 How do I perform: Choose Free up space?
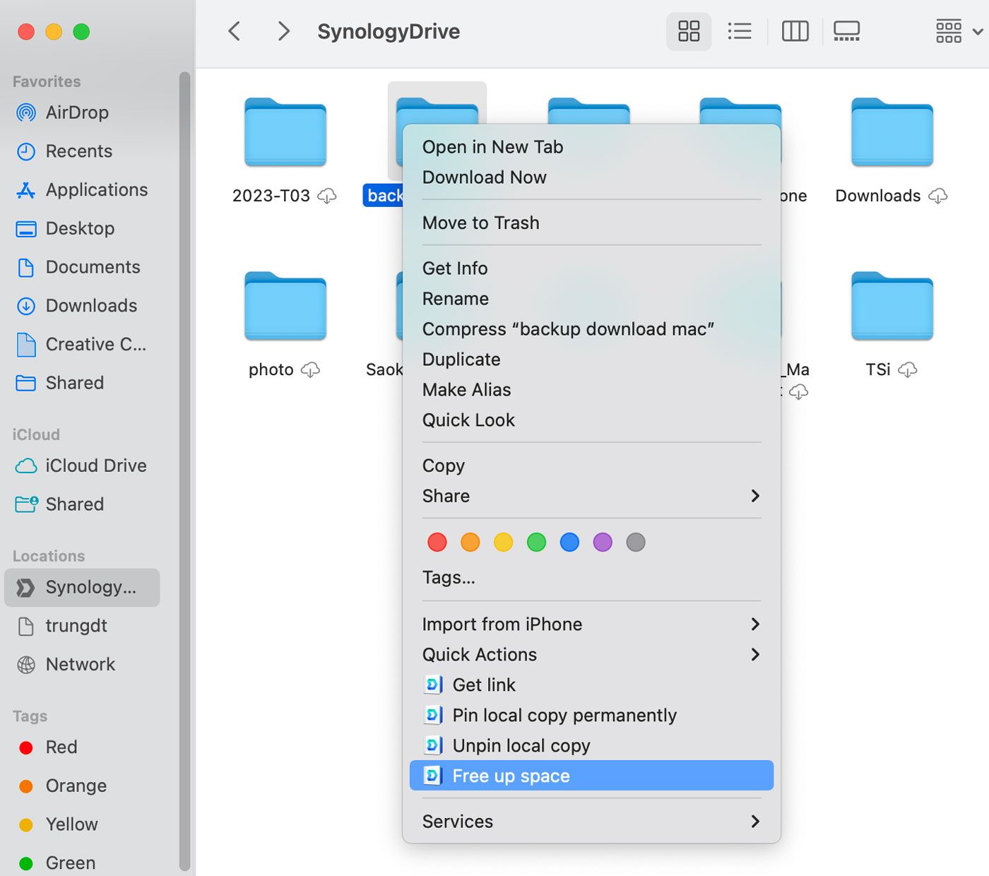[x=591, y=776]
